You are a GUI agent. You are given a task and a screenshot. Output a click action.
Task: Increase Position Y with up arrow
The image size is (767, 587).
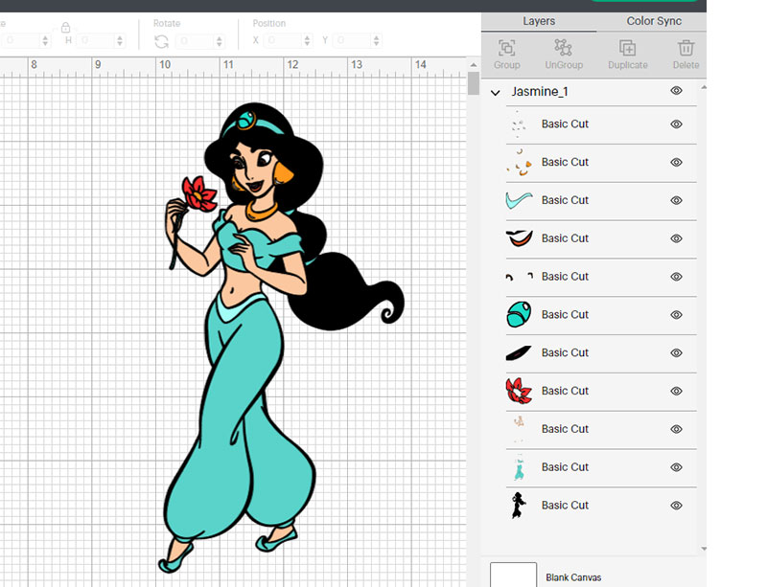pyautogui.click(x=376, y=37)
